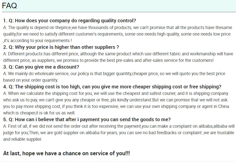Click the FAQ heading

10,6
